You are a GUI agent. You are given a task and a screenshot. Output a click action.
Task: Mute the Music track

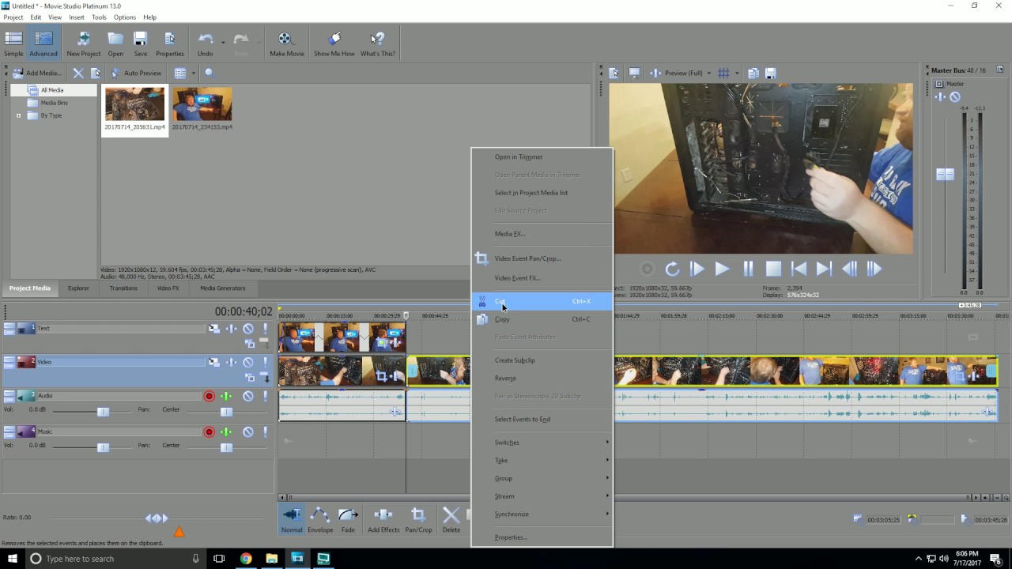(248, 432)
